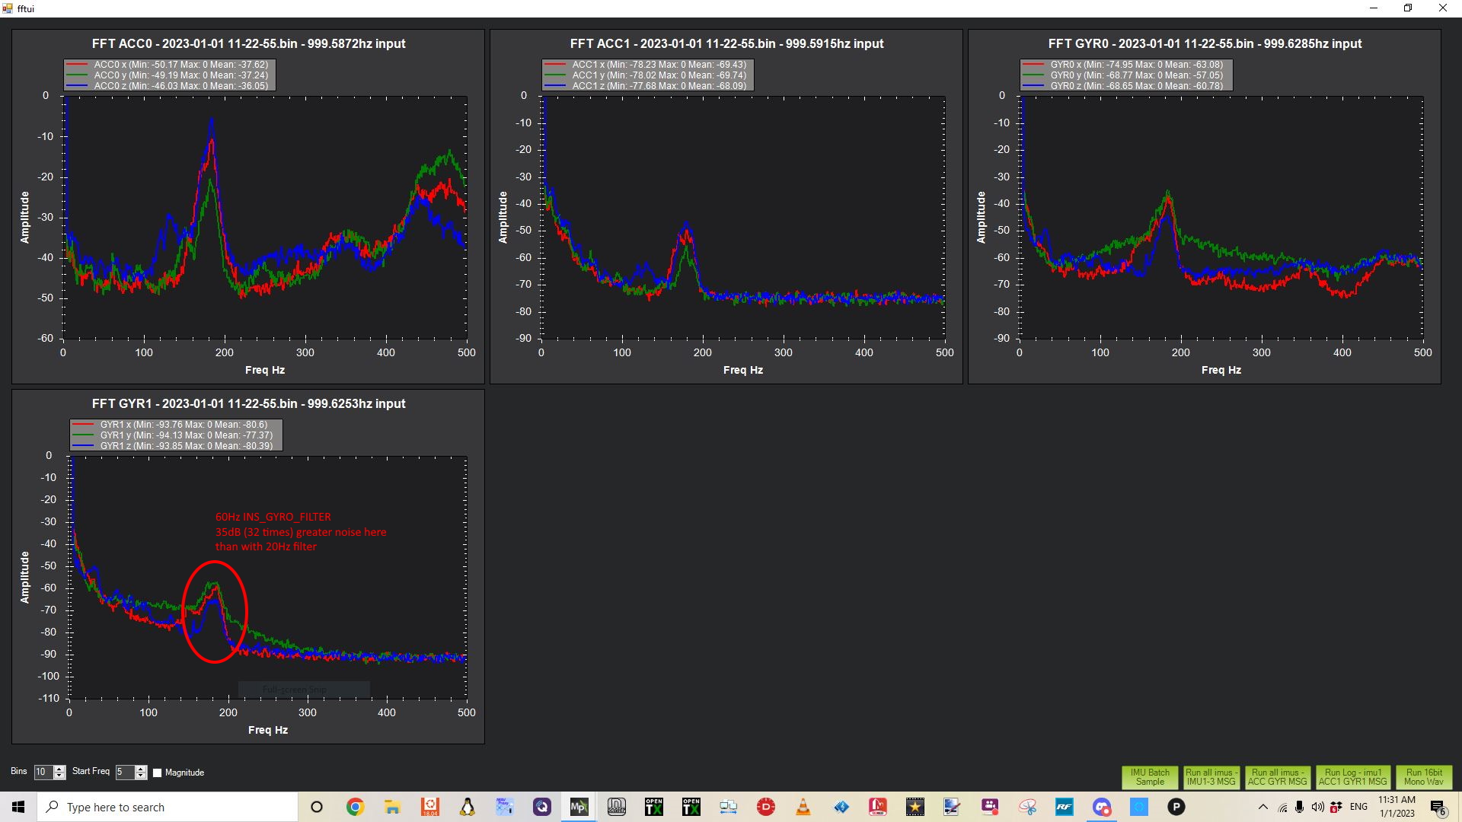1462x822 pixels.
Task: Open the Ubuntu 18.04 taskbar icon
Action: [429, 807]
